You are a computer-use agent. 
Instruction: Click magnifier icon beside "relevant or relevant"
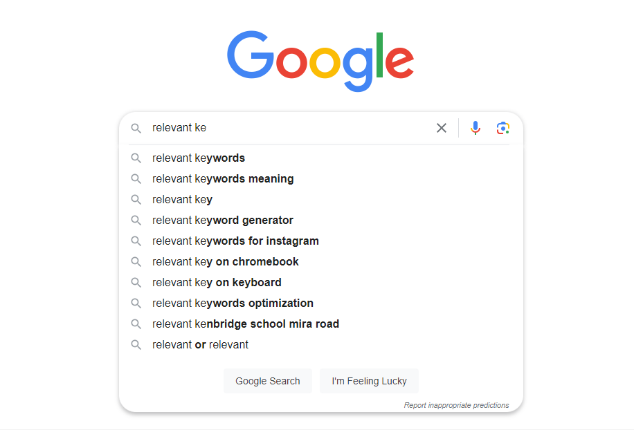point(136,345)
